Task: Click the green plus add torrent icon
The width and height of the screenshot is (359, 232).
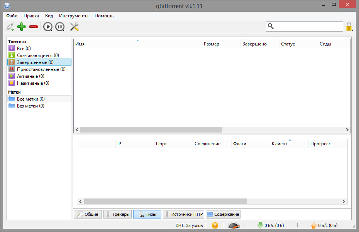Action: (22, 27)
